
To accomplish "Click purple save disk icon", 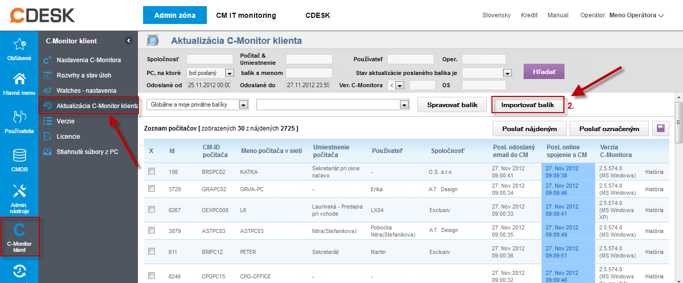I will [x=661, y=128].
